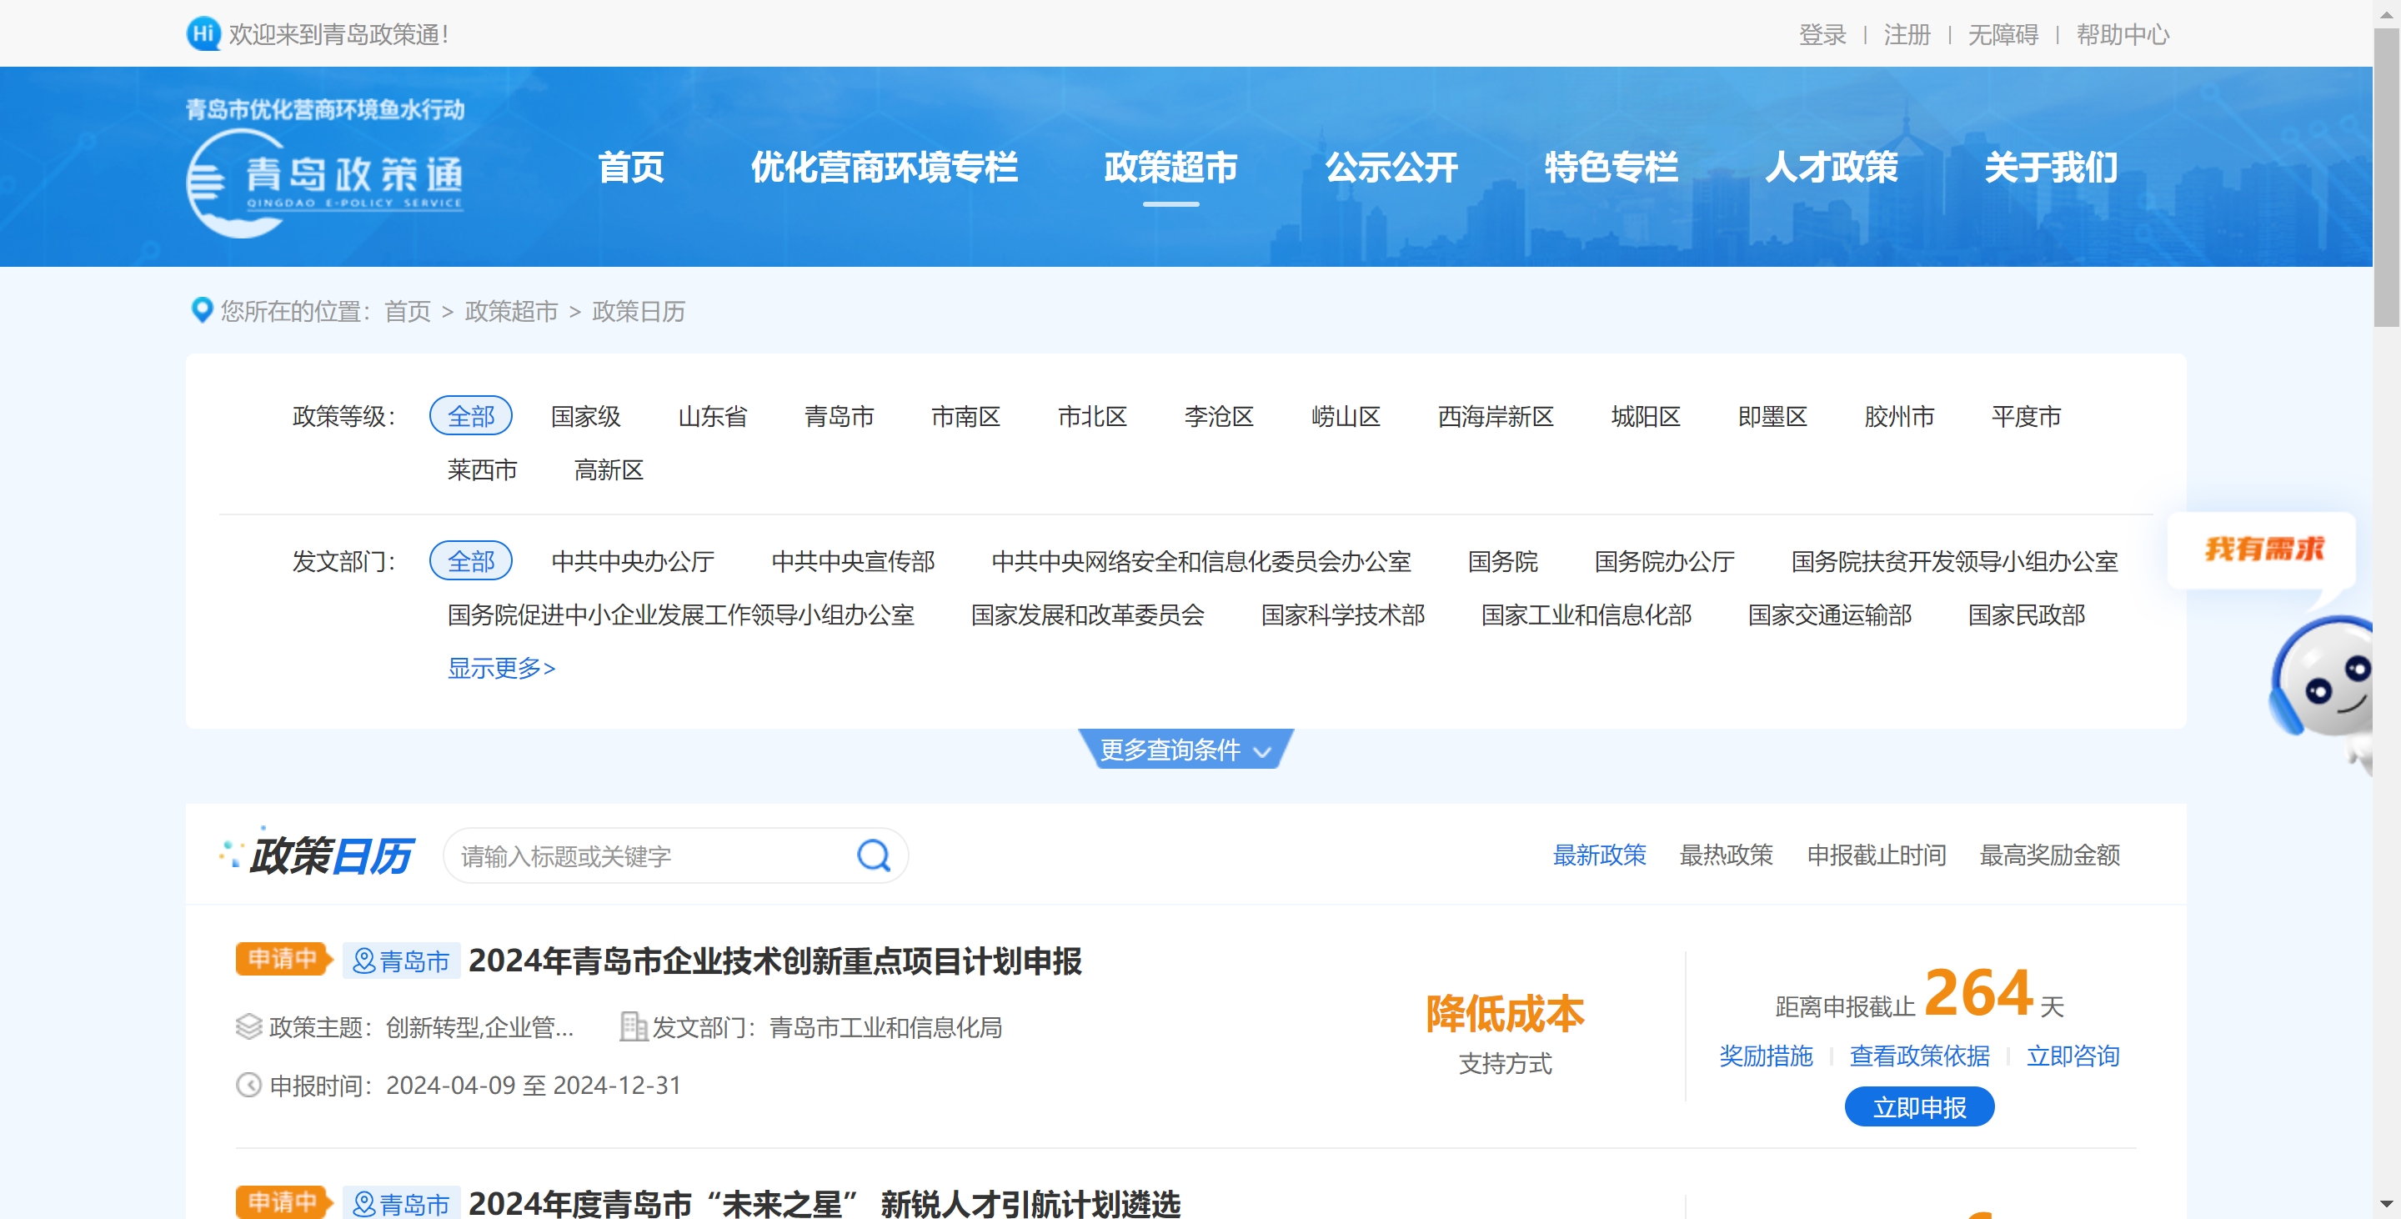Select 青岛市 policy level filter
This screenshot has height=1219, width=2401.
[x=839, y=416]
